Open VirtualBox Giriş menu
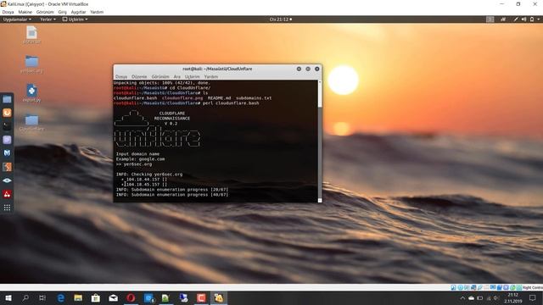543x305 pixels. click(62, 12)
